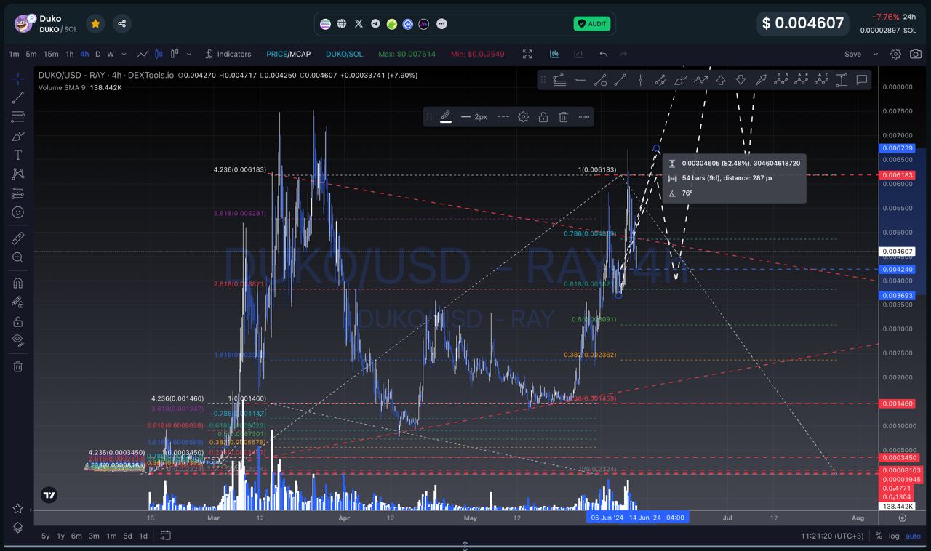Open favorites star in left sidebar bottom
931x551 pixels.
(18, 509)
